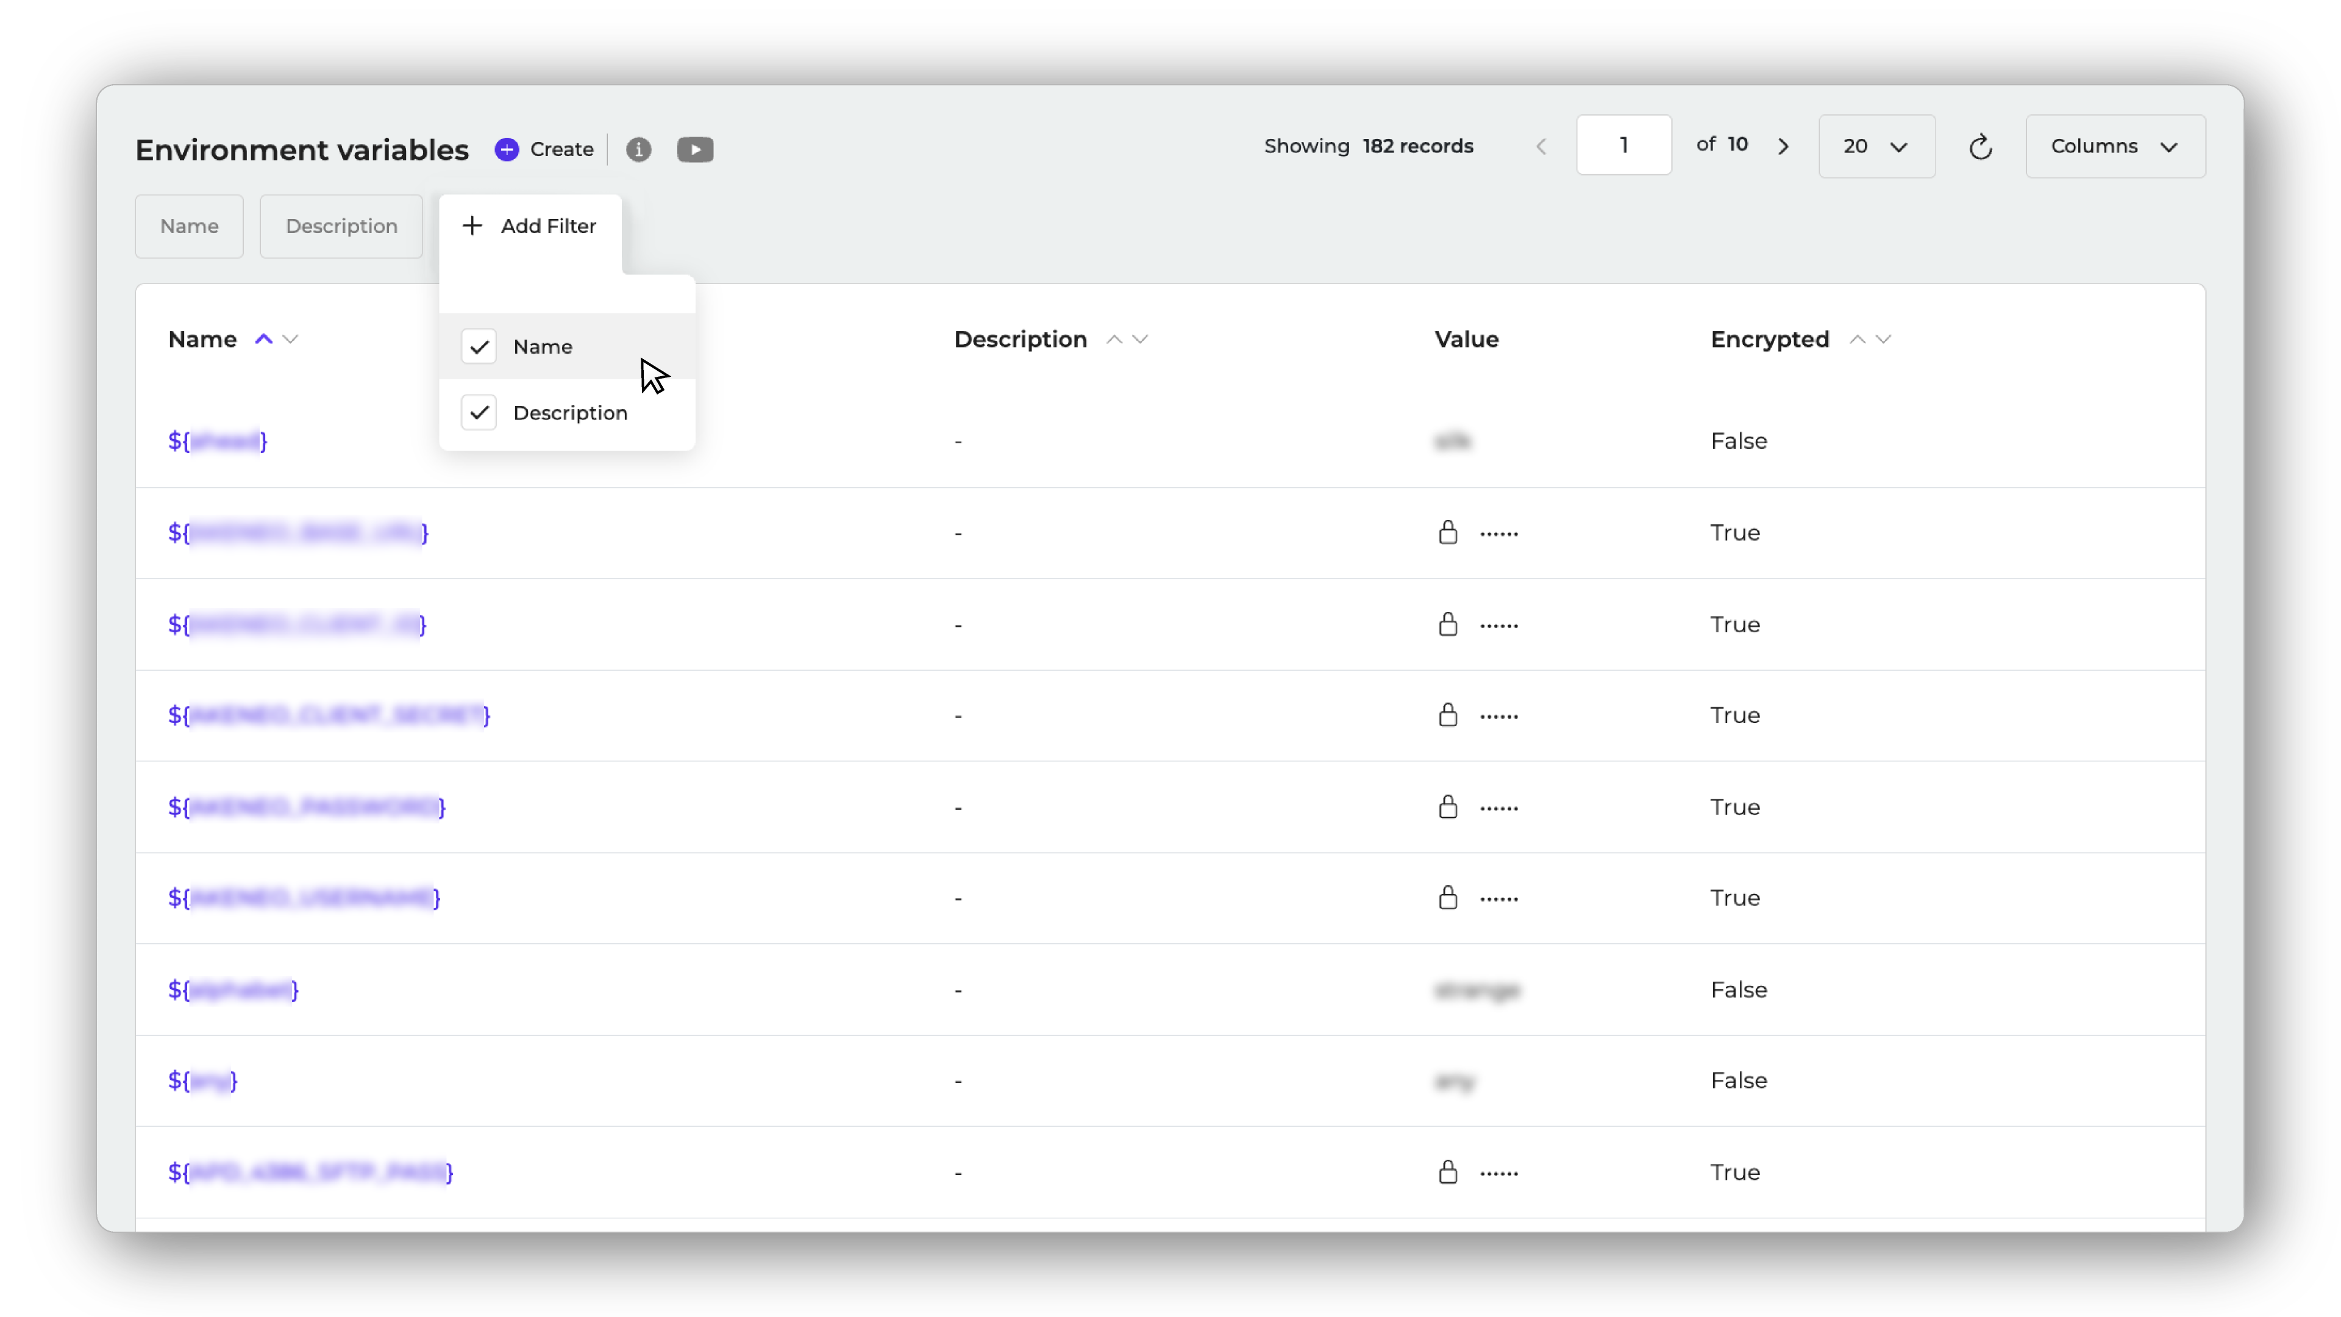Click the page number input box
2341x1317 pixels.
(x=1623, y=146)
